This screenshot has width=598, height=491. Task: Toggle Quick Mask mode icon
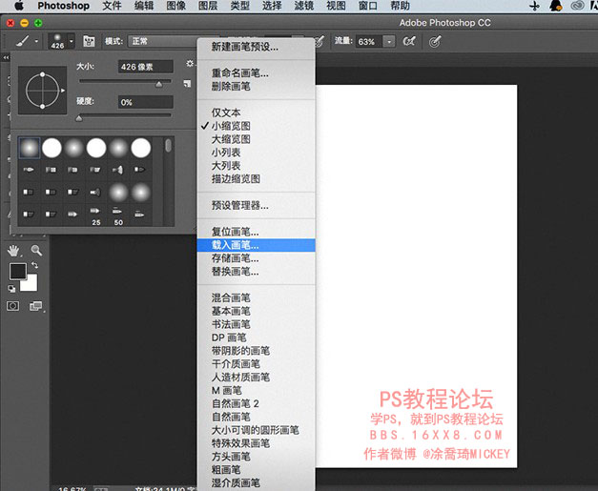[x=13, y=306]
